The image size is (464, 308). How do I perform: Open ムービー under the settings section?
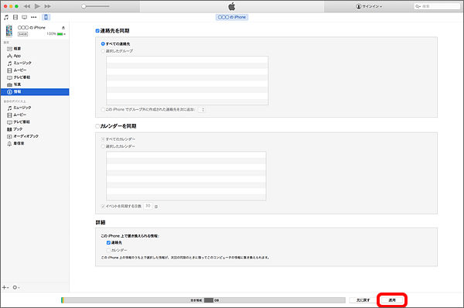coord(17,70)
